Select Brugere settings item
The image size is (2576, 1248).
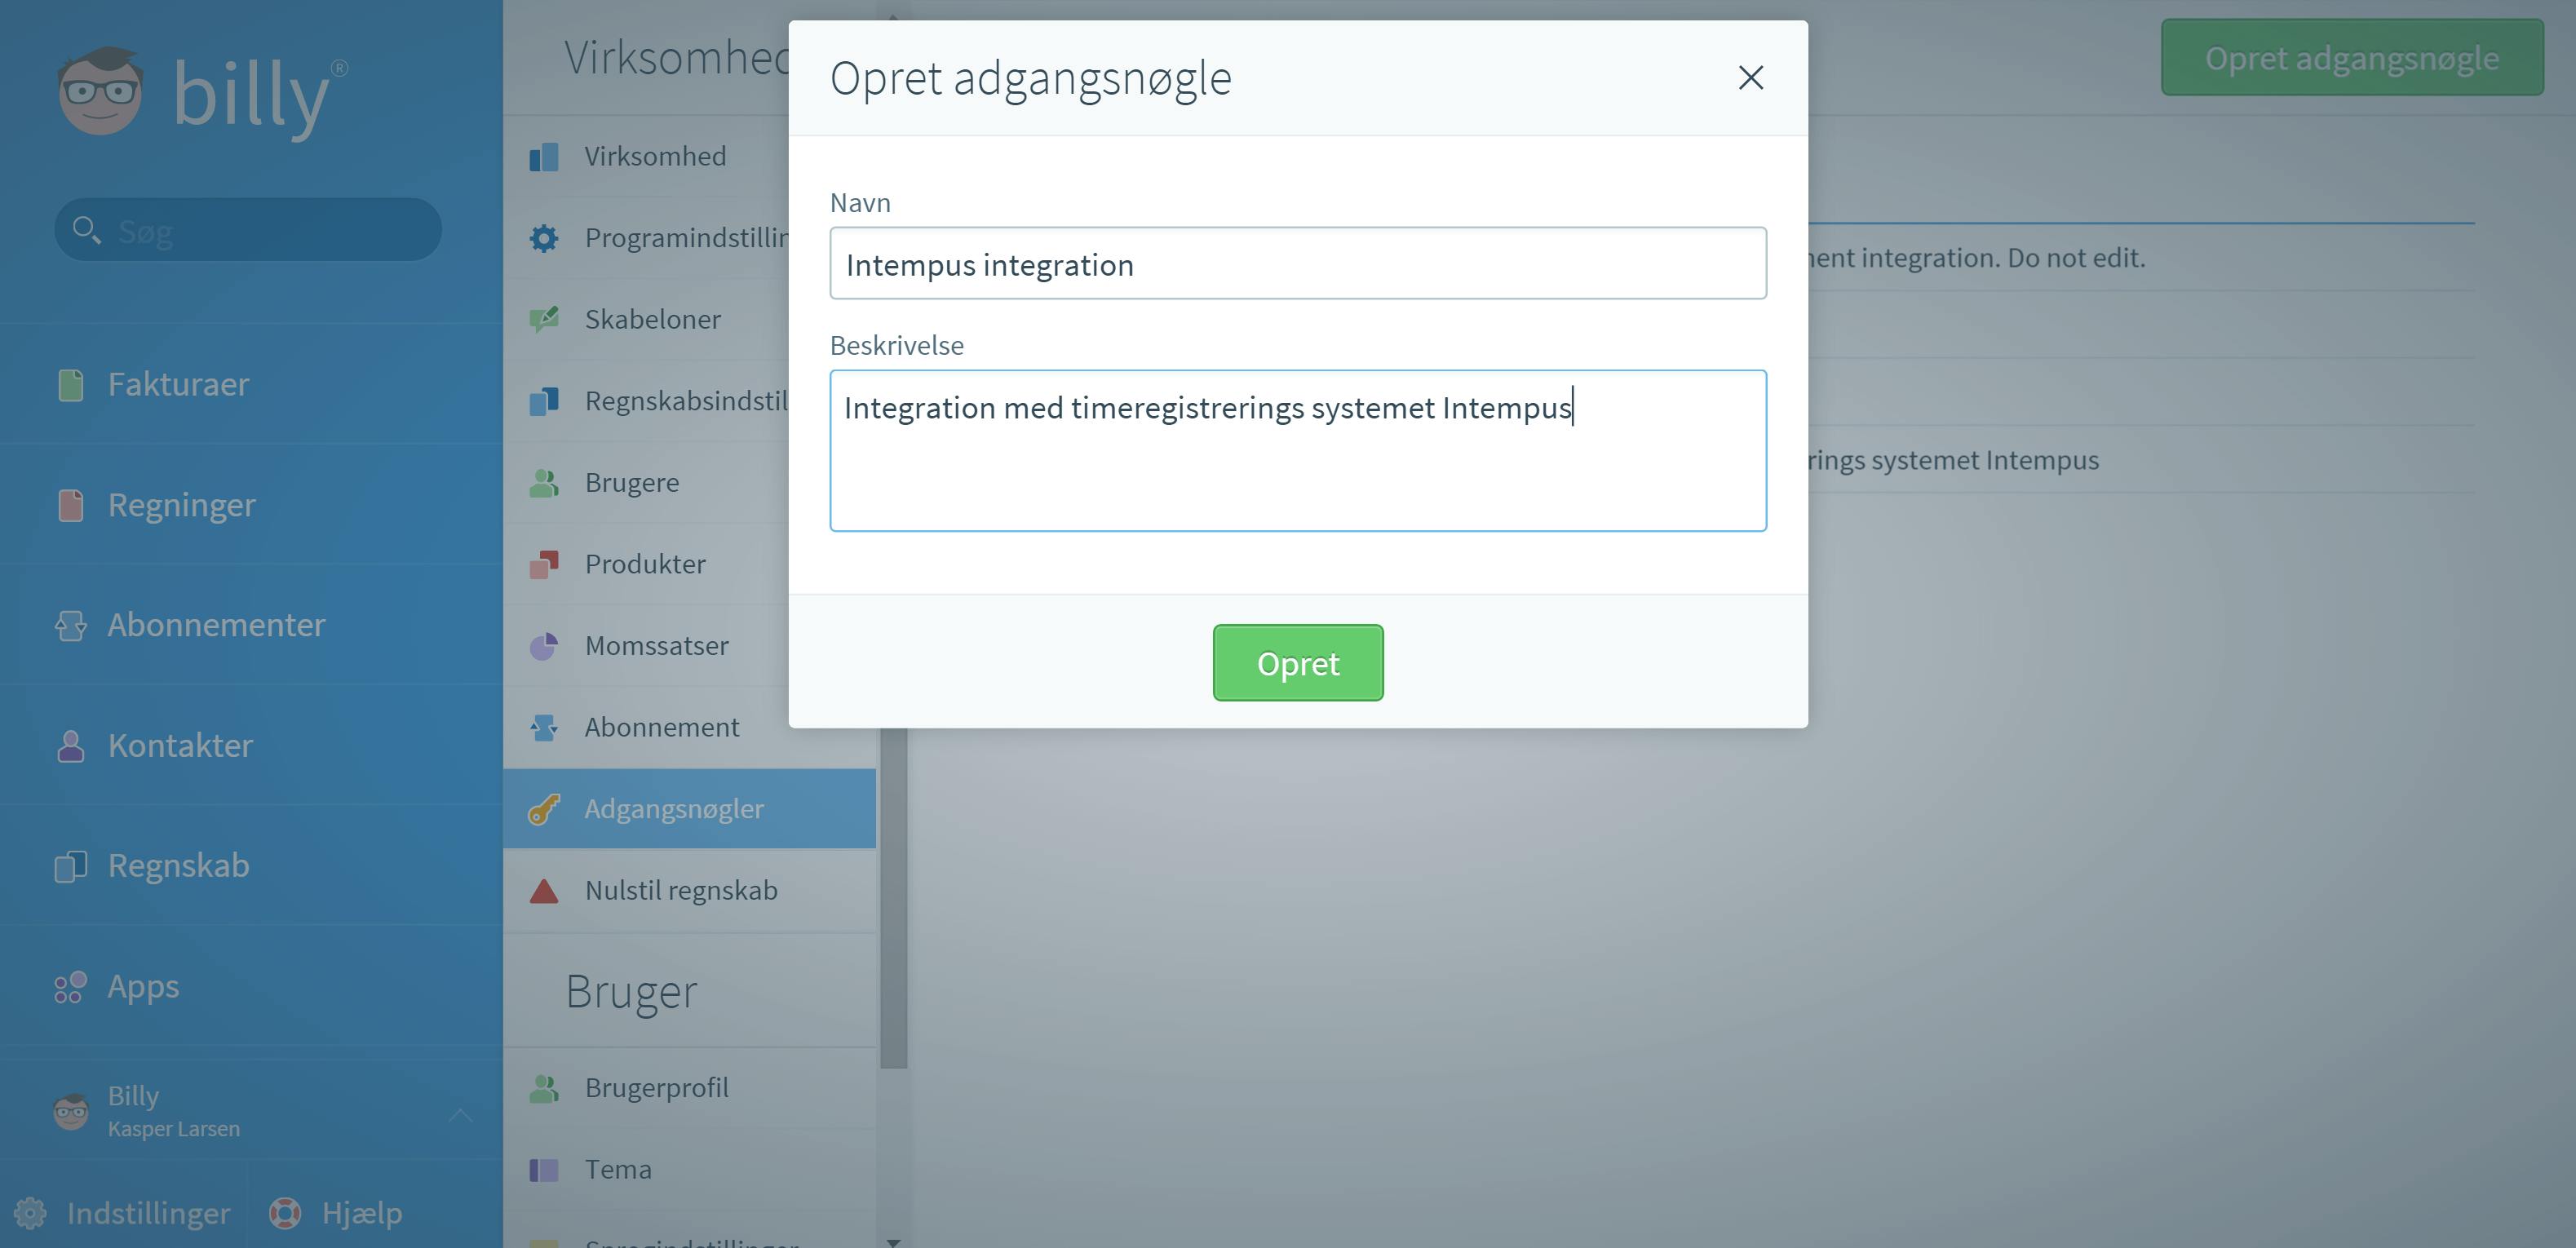(x=690, y=482)
